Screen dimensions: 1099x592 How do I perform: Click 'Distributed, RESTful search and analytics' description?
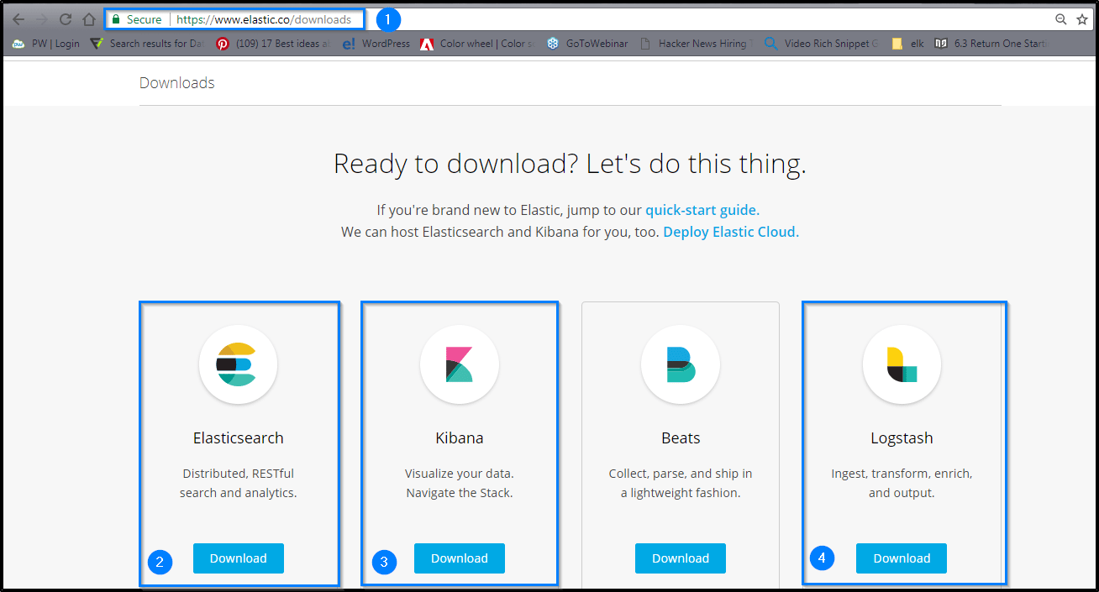point(239,483)
